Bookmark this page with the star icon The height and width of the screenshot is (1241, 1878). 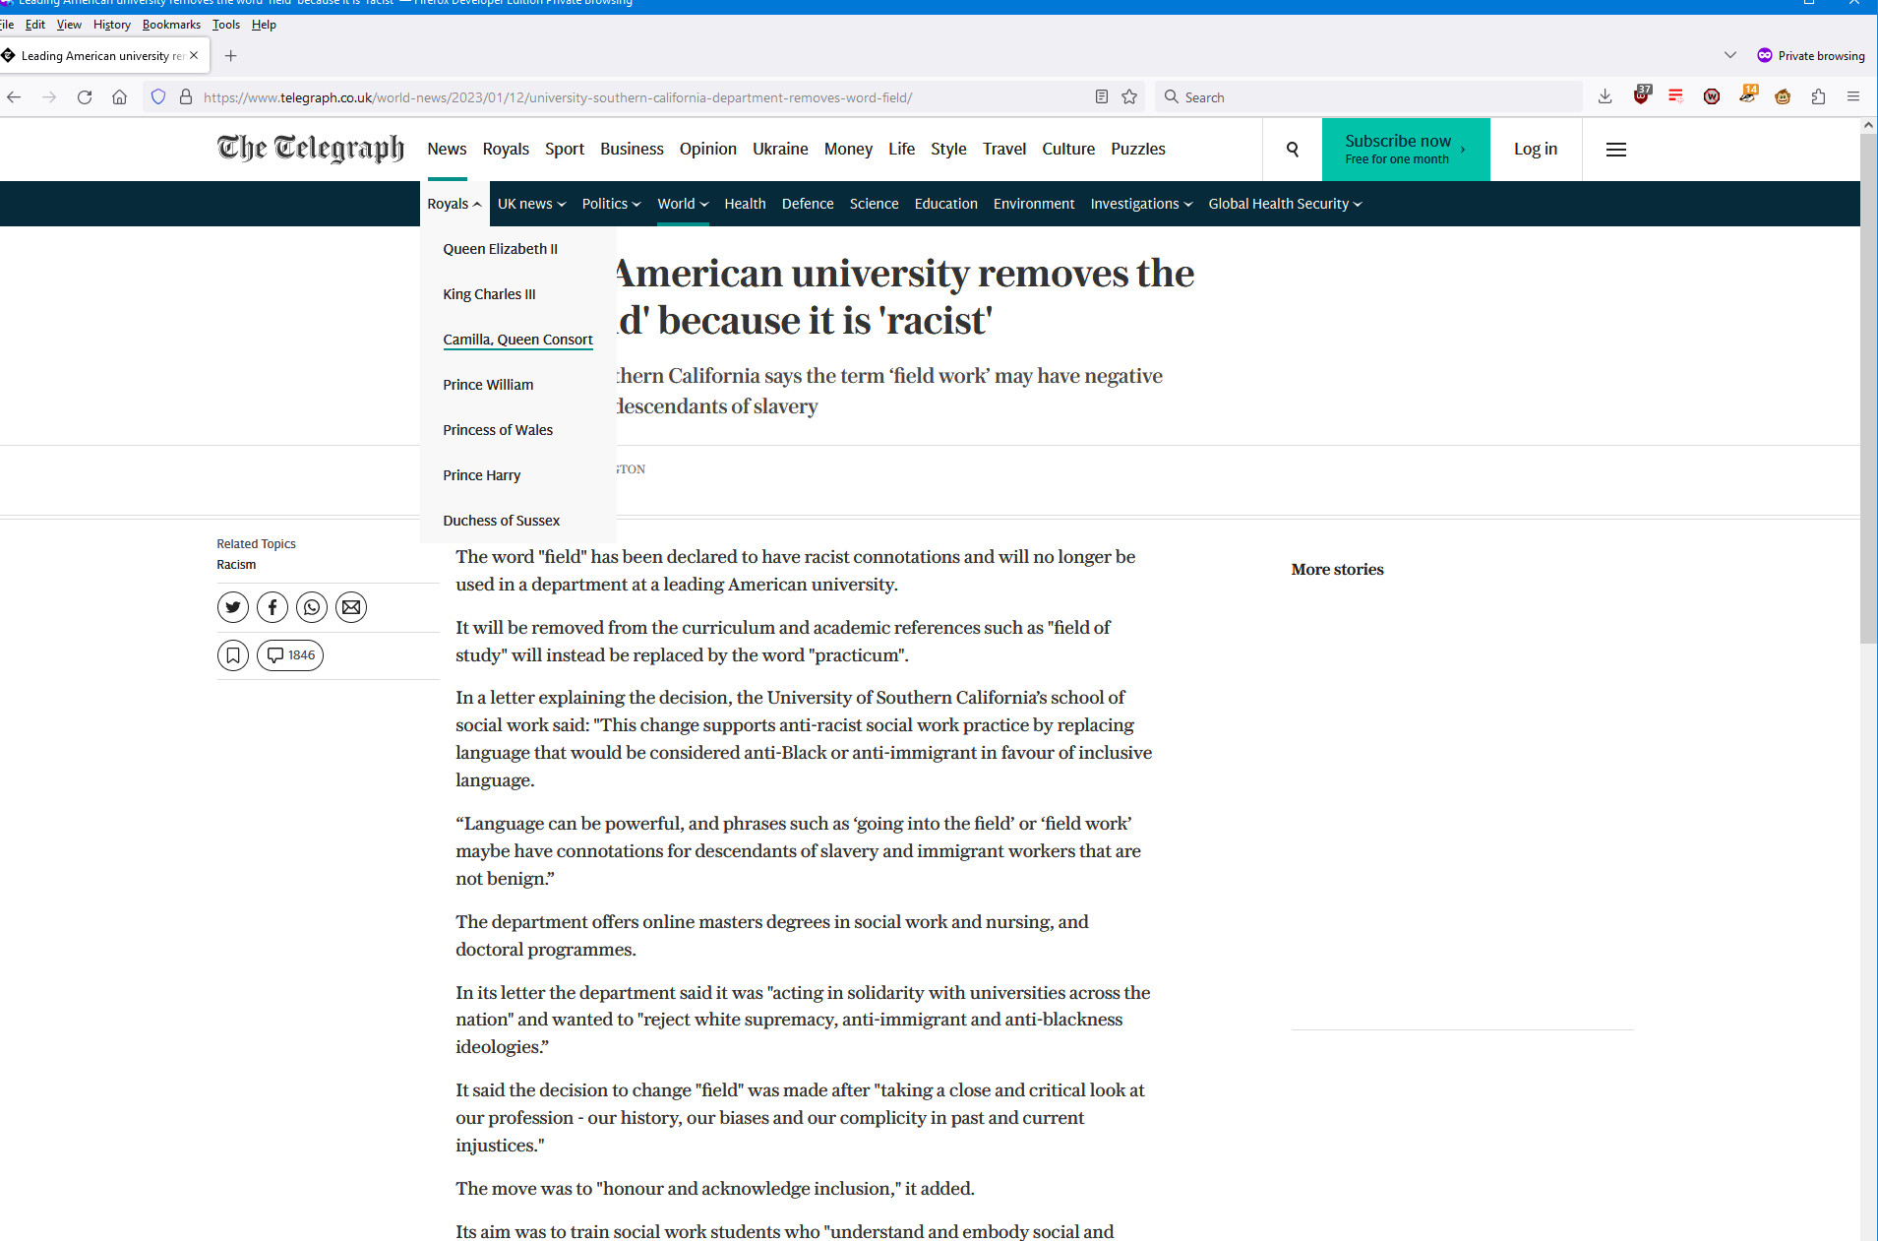tap(1129, 96)
